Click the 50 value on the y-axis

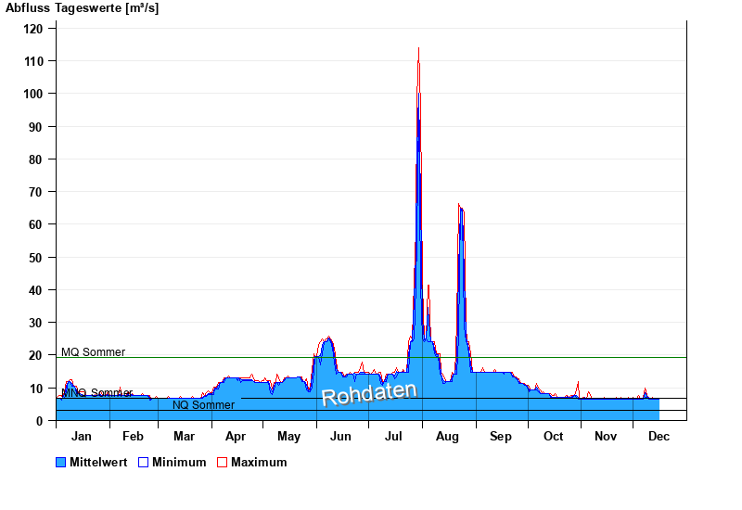pos(37,258)
